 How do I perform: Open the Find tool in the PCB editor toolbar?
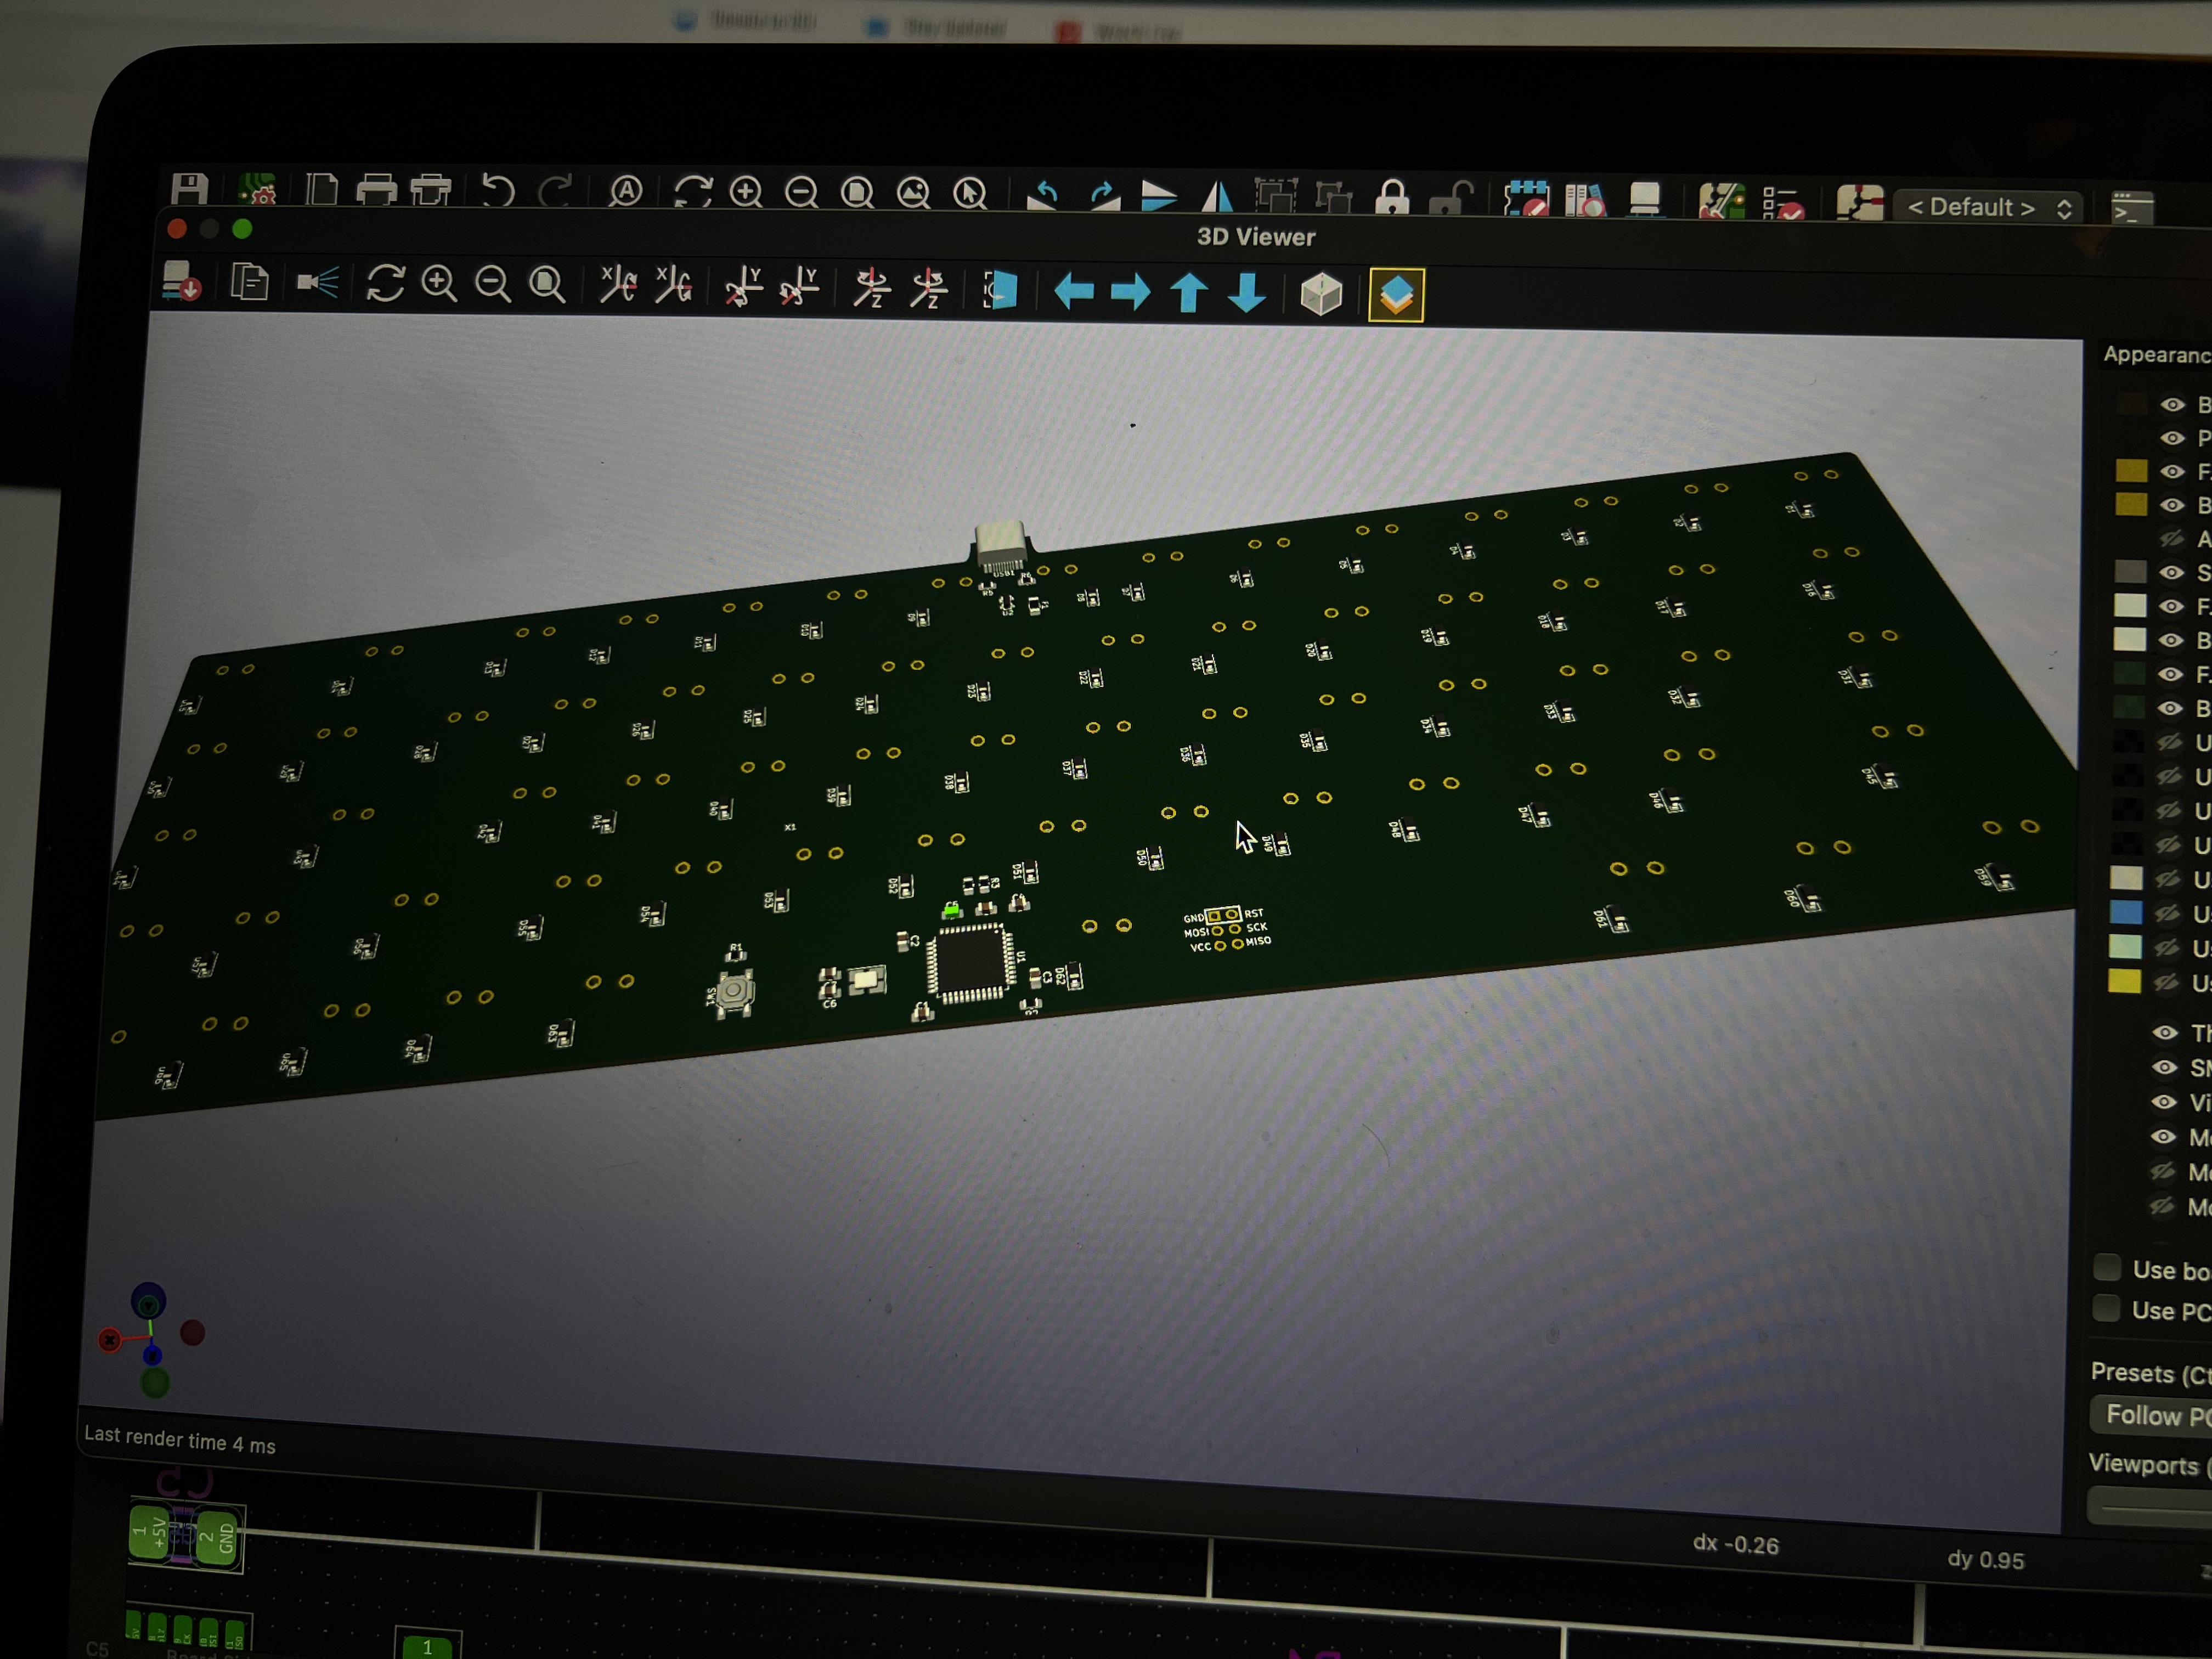click(x=626, y=191)
